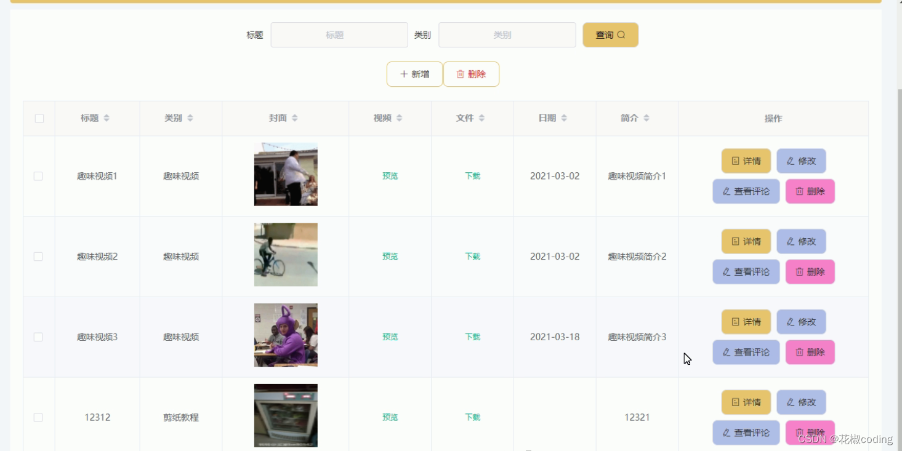The image size is (902, 451).
Task: Toggle the sort arrows on the 日期 column
Action: [563, 118]
